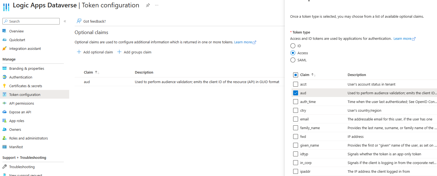
Task: Click the App roles grid icon
Action: tap(4, 121)
